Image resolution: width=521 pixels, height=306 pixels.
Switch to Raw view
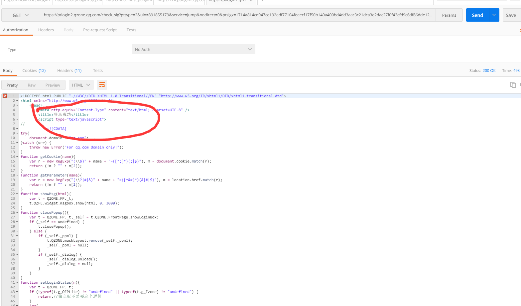coord(32,85)
